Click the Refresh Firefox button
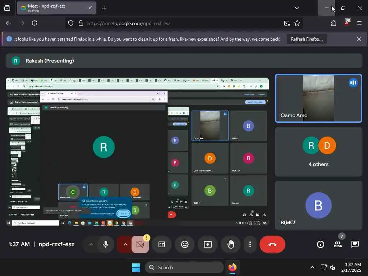The image size is (368, 276). click(x=307, y=39)
